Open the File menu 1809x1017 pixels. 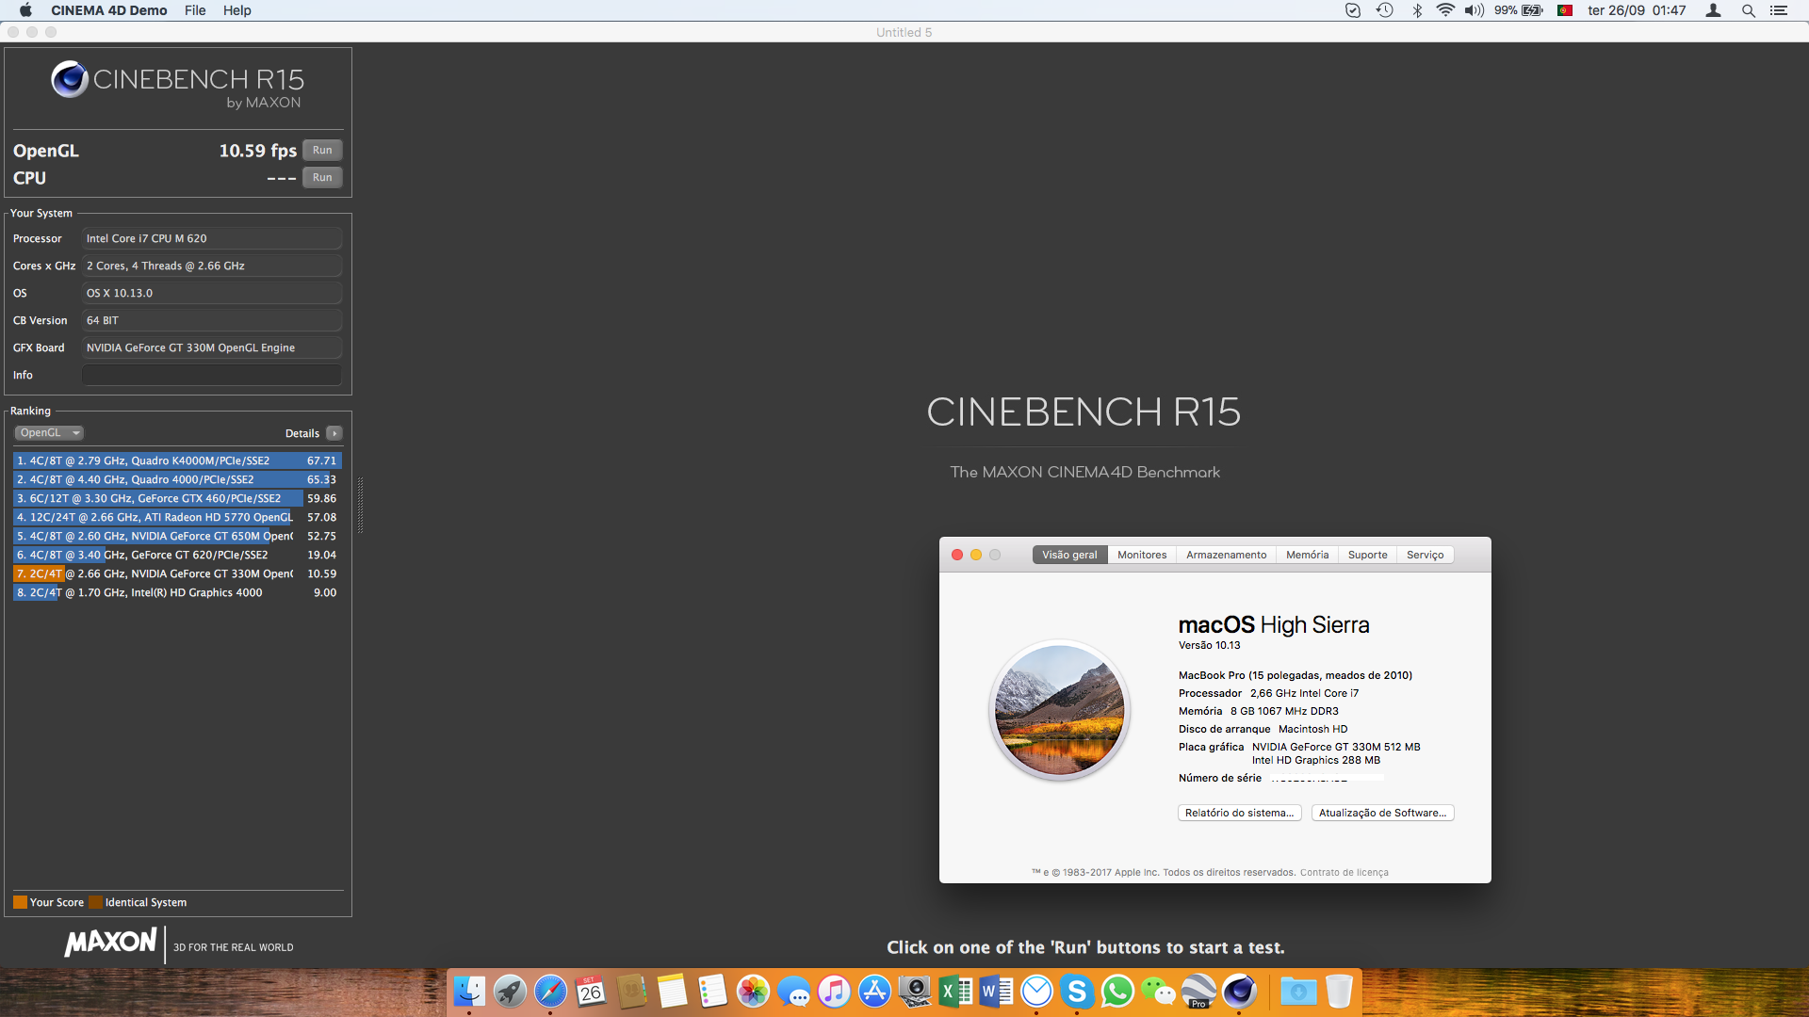[x=195, y=10]
